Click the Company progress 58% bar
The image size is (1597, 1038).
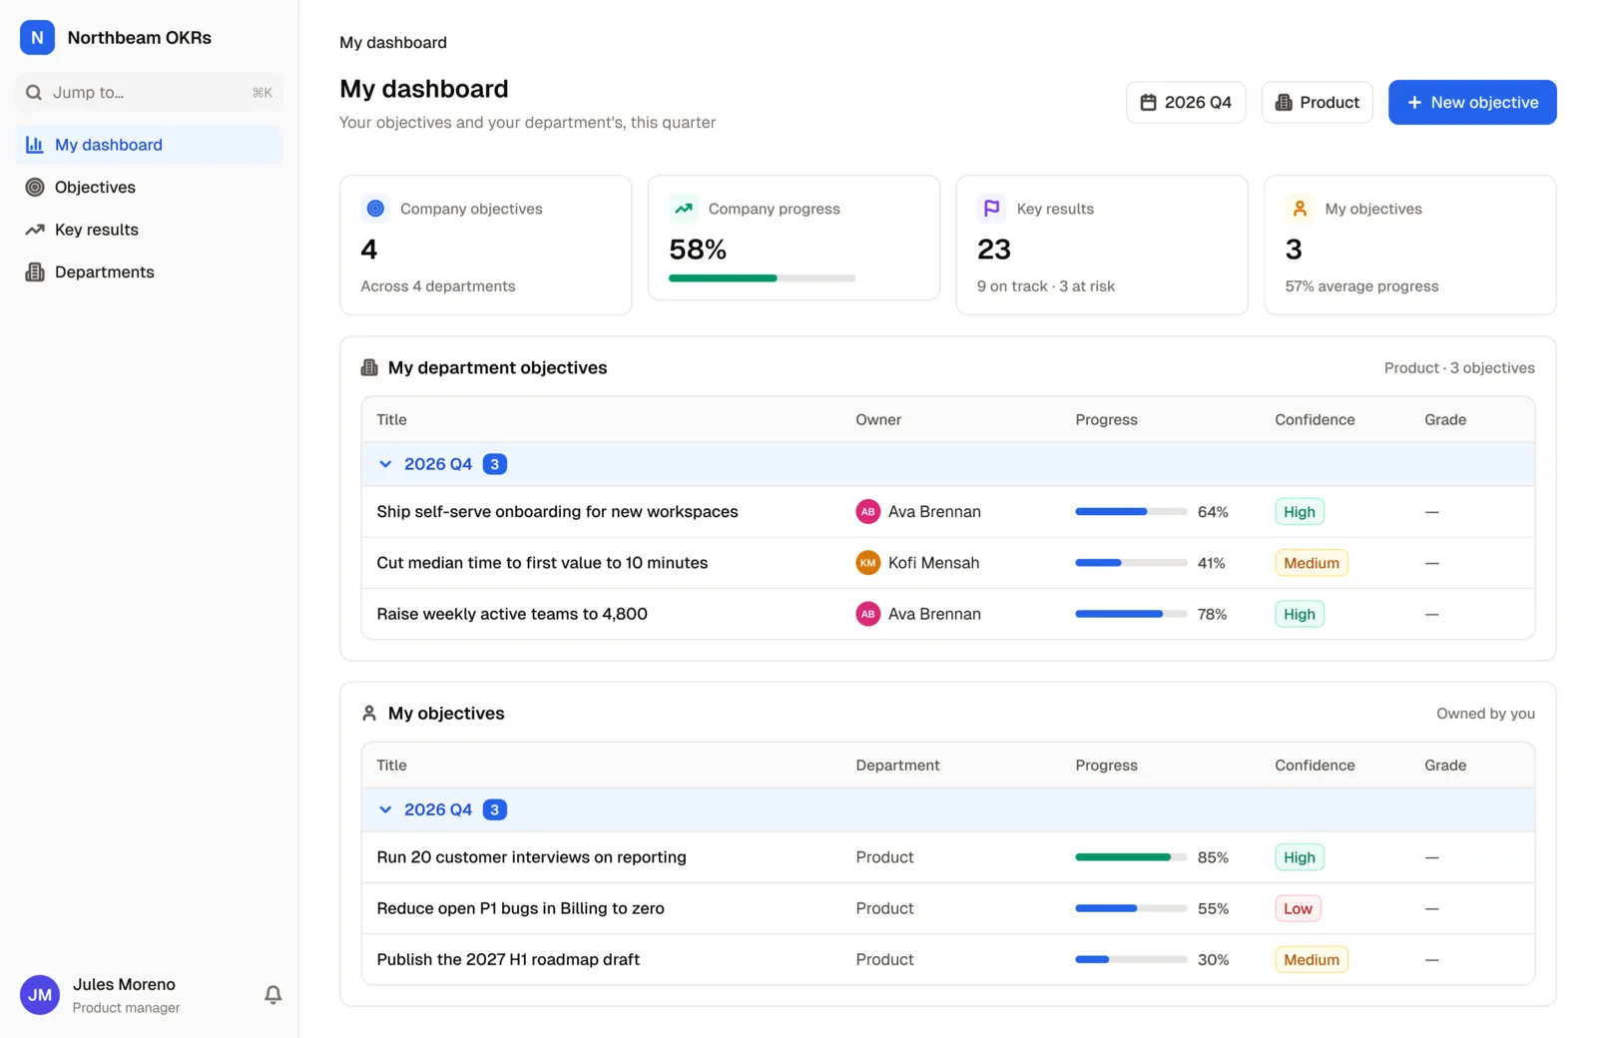[x=762, y=278]
